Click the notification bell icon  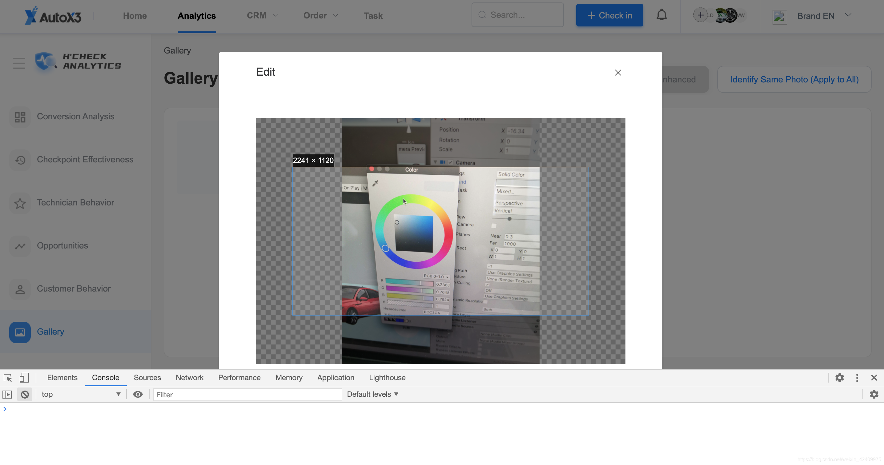662,15
